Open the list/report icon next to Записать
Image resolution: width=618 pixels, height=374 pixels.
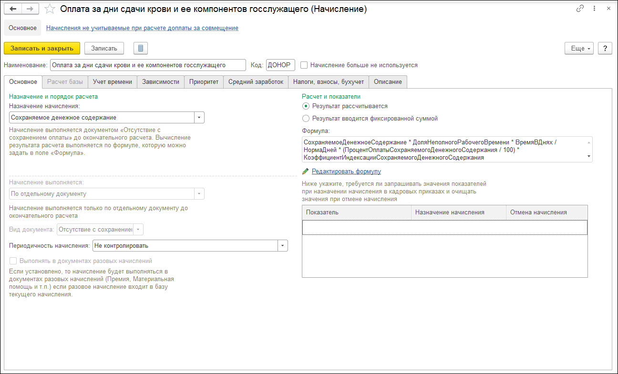click(141, 48)
